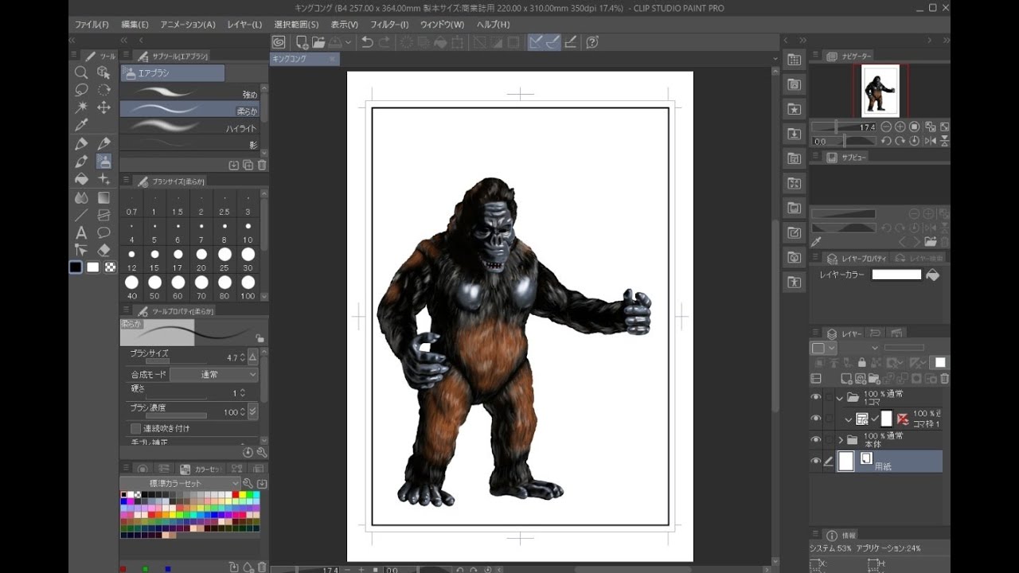
Task: Collapse the 1コマ layer folder
Action: tap(840, 397)
